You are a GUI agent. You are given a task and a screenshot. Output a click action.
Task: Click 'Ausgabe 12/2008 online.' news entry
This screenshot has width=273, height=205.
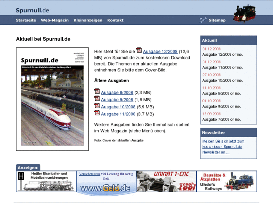click(x=223, y=55)
